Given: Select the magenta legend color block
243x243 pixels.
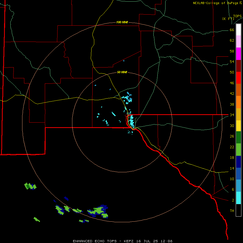Looking at the screenshot, I should pos(238,54).
